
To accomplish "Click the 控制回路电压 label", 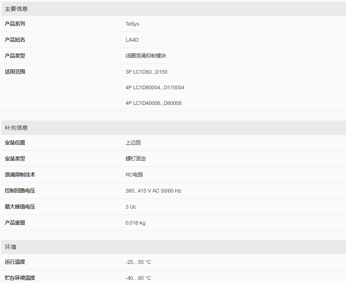I will (x=20, y=191).
